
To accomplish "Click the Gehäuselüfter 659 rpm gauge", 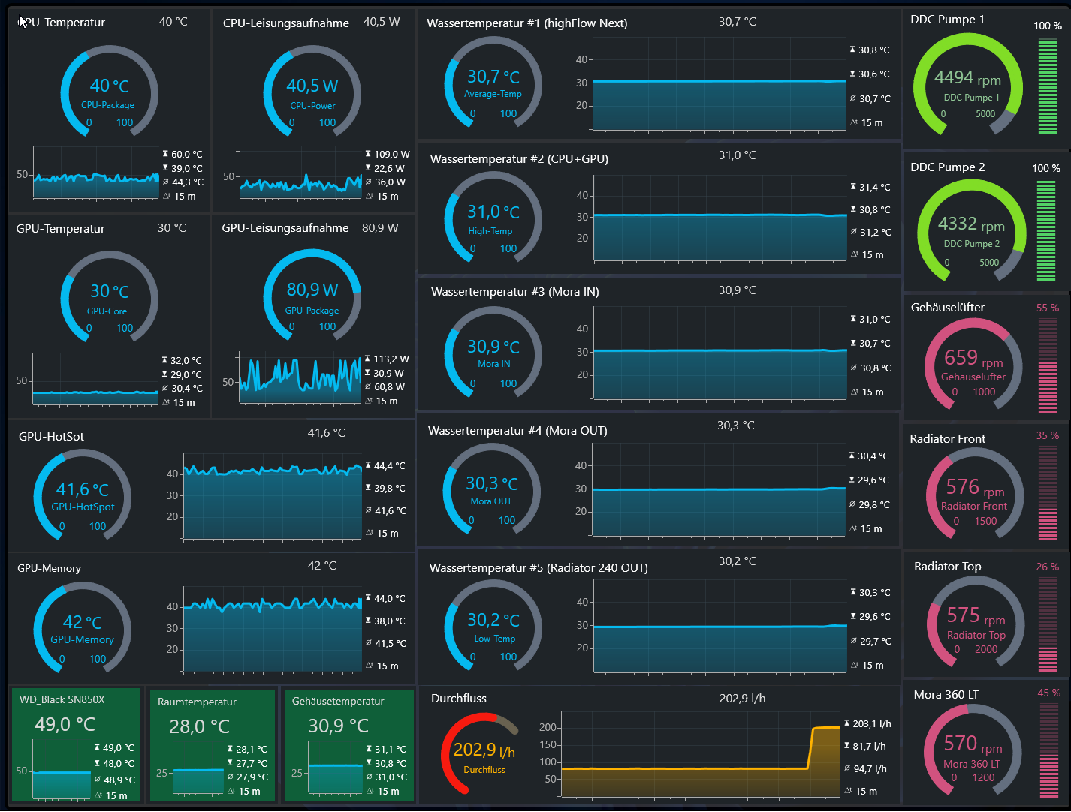I will 973,363.
